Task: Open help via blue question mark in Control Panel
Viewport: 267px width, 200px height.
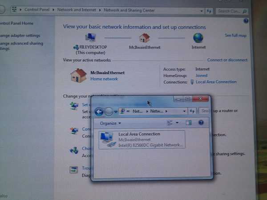Action: (246, 21)
